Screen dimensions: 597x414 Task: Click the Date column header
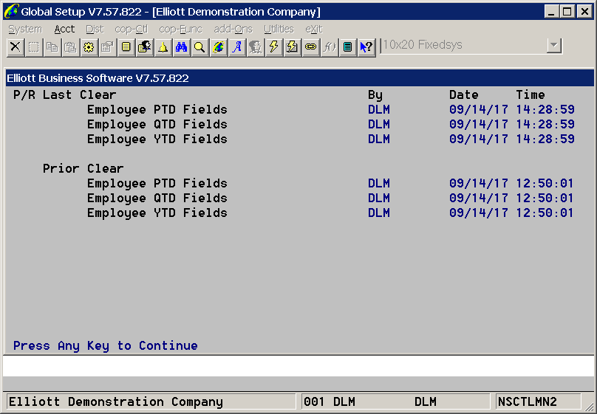[464, 94]
